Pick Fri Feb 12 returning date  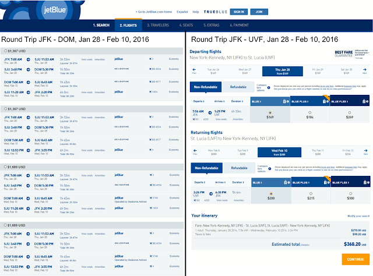(348, 152)
